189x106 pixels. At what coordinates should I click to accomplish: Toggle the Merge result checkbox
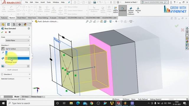[6, 62]
